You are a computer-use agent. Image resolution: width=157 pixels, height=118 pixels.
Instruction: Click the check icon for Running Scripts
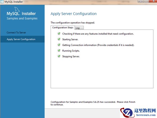59,50
